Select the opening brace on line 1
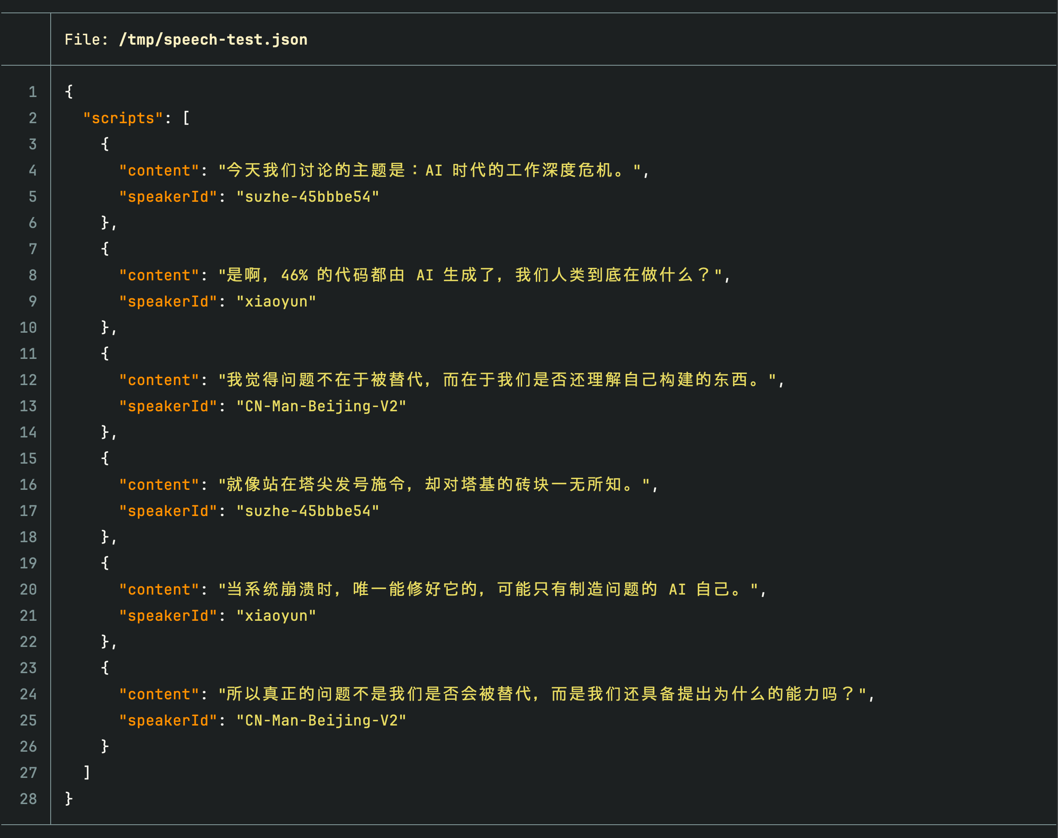 68,91
